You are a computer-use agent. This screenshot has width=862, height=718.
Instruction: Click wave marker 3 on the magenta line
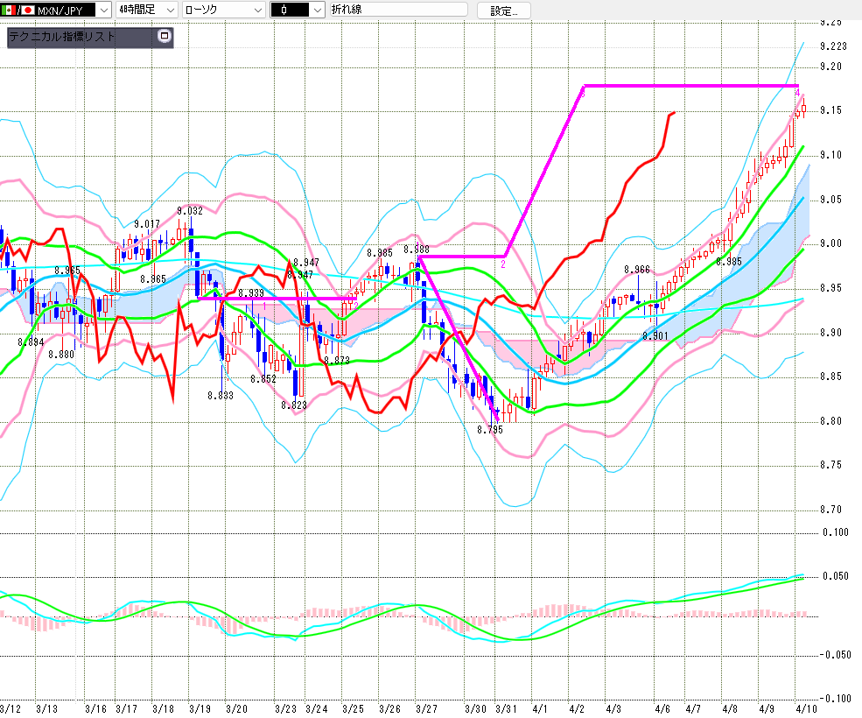(581, 91)
